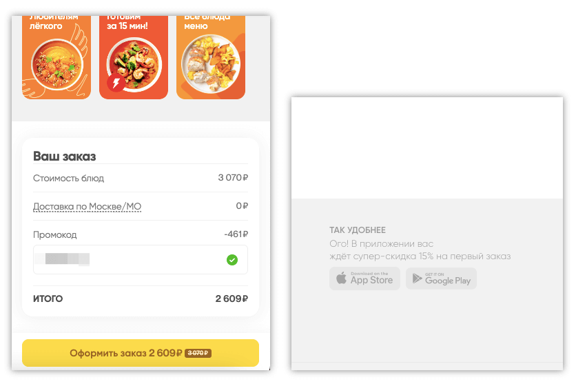Click the Google Play triangle logo
The width and height of the screenshot is (576, 384).
[x=416, y=279]
